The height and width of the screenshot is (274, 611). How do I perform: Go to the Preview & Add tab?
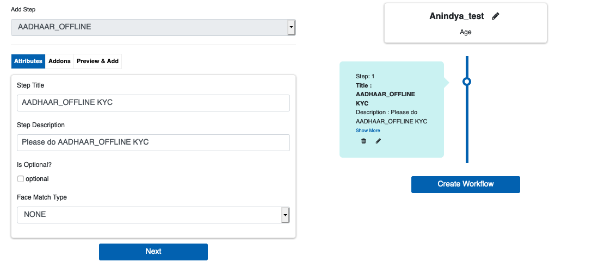tap(97, 61)
